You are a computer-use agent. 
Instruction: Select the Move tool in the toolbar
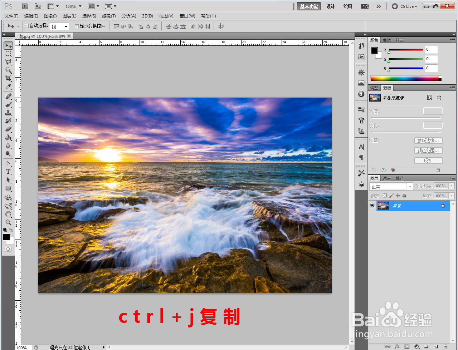pyautogui.click(x=8, y=46)
